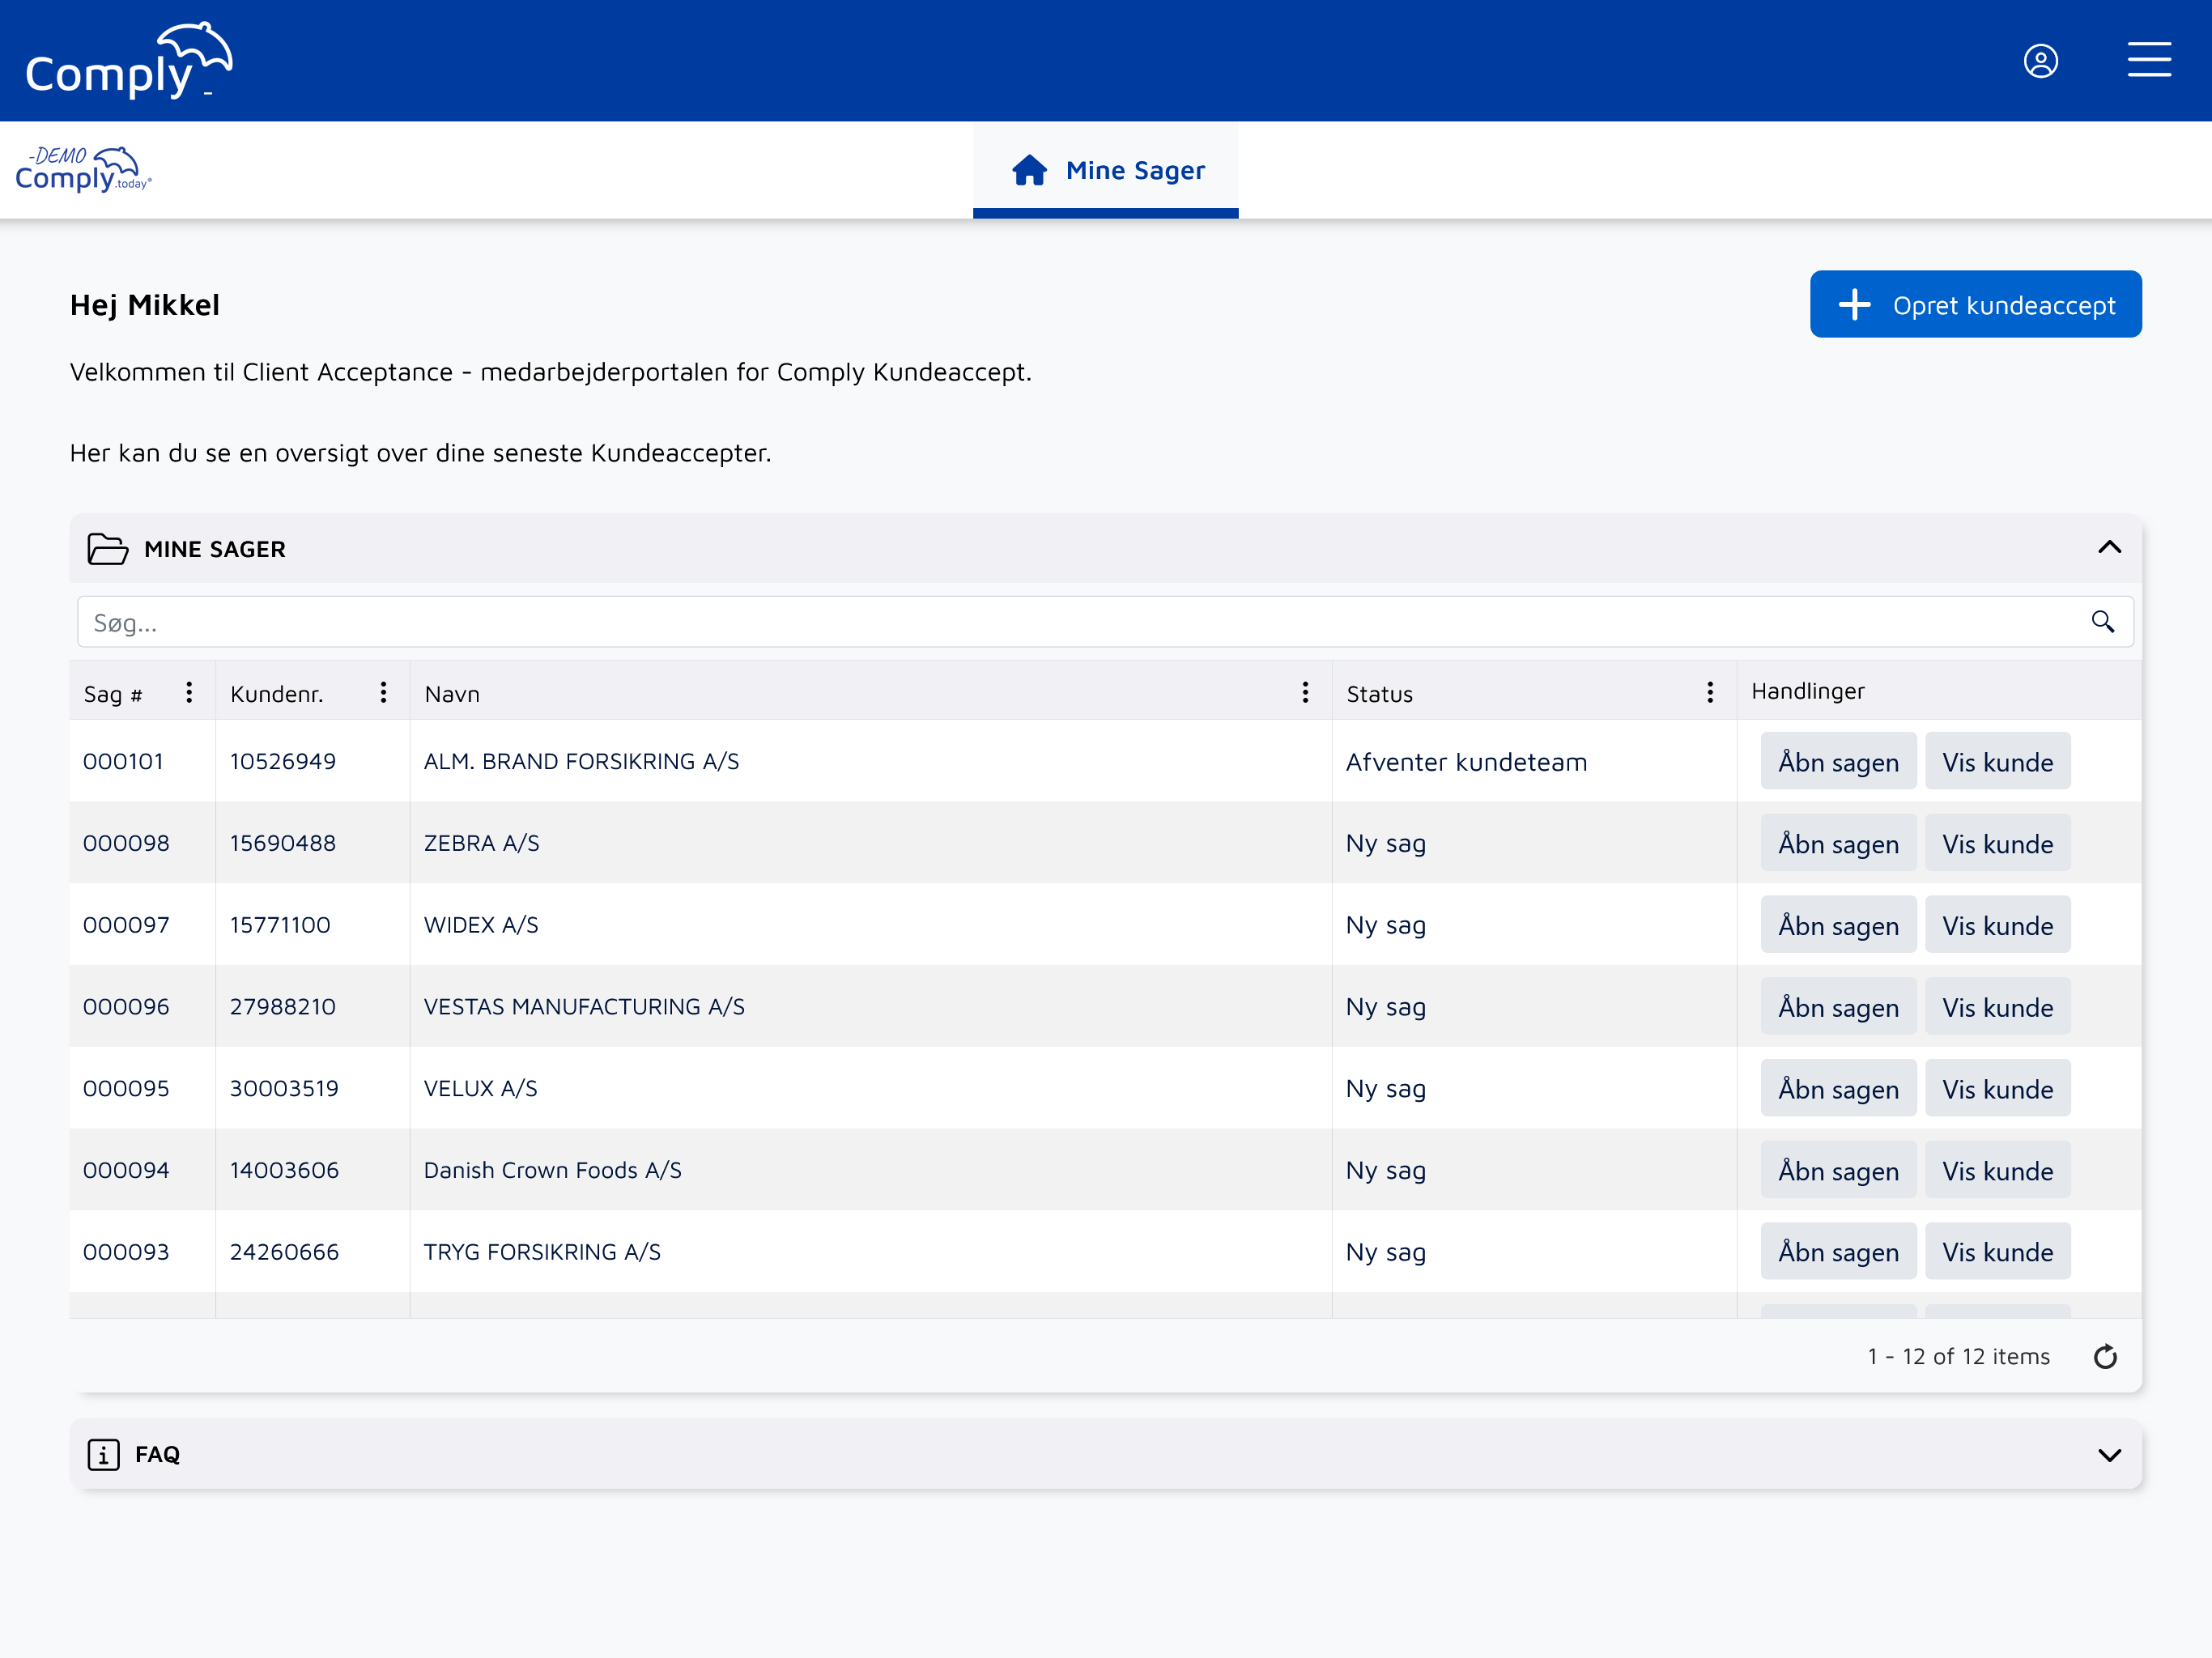
Task: Expand the FAQ section
Action: (x=2109, y=1455)
